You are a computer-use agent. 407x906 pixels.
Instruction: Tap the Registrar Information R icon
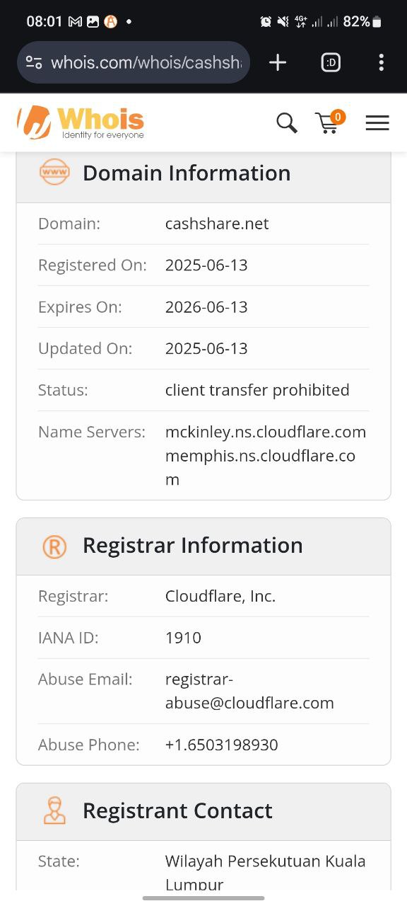click(54, 546)
